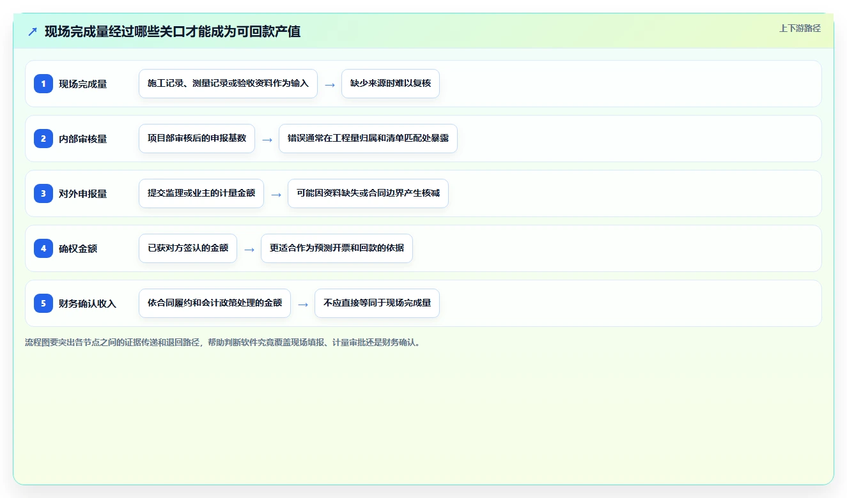
Task: Click the 缺少来源时难以复核 box
Action: (x=391, y=84)
